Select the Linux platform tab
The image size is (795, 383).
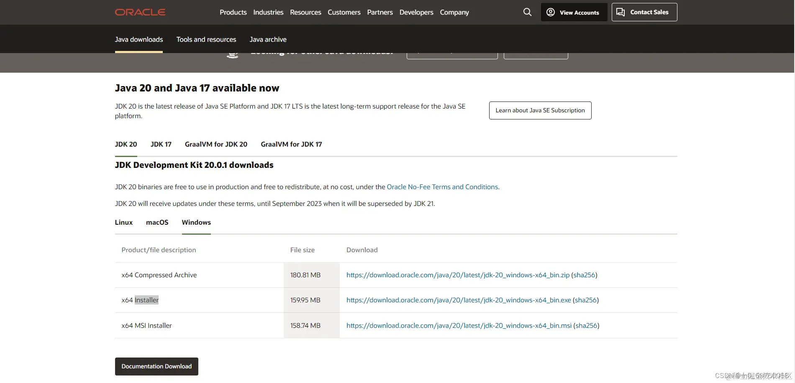click(124, 222)
